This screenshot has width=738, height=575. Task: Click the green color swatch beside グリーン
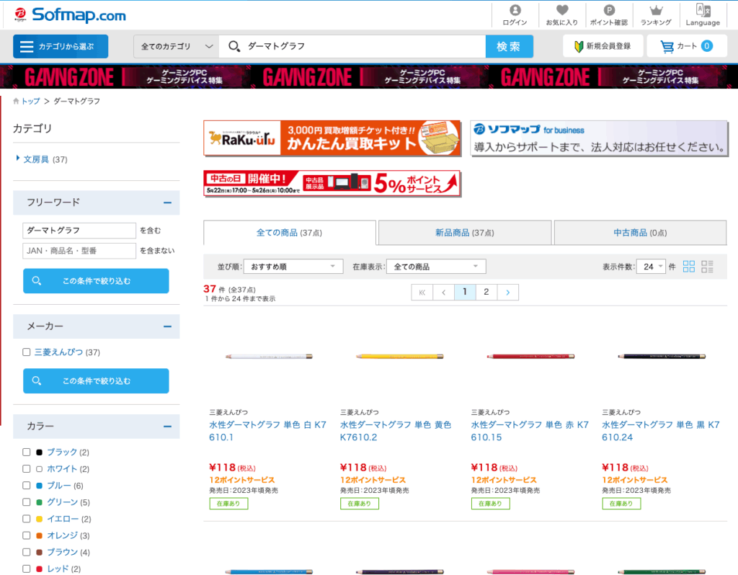40,502
